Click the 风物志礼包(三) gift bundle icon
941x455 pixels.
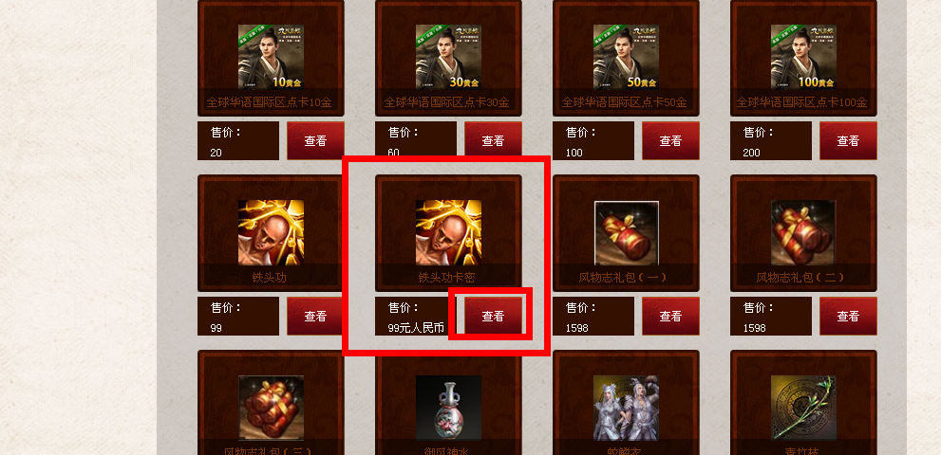(x=271, y=409)
